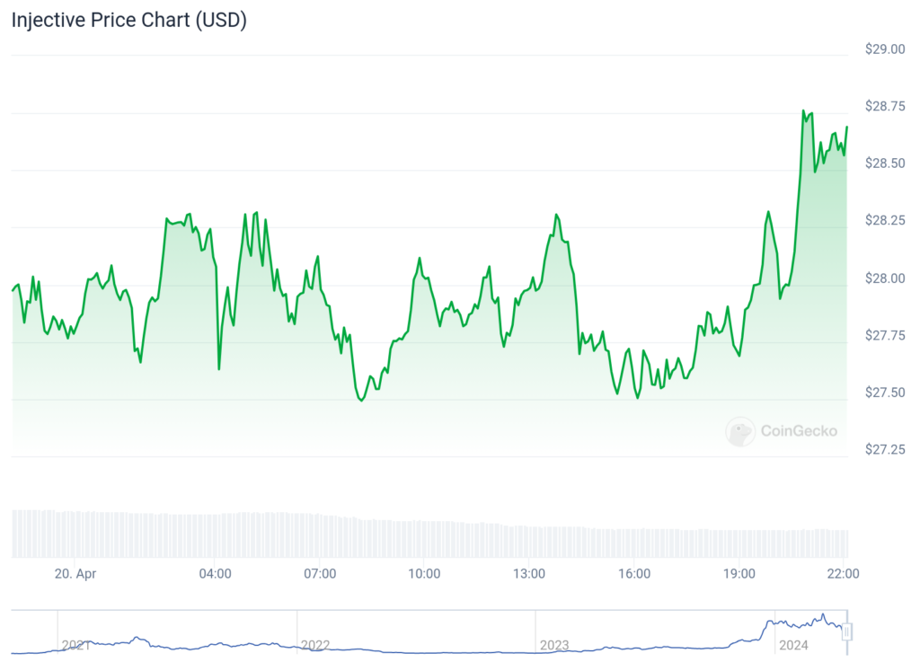Click the CoinGecko gecko logo icon
This screenshot has width=920, height=671.
point(740,432)
